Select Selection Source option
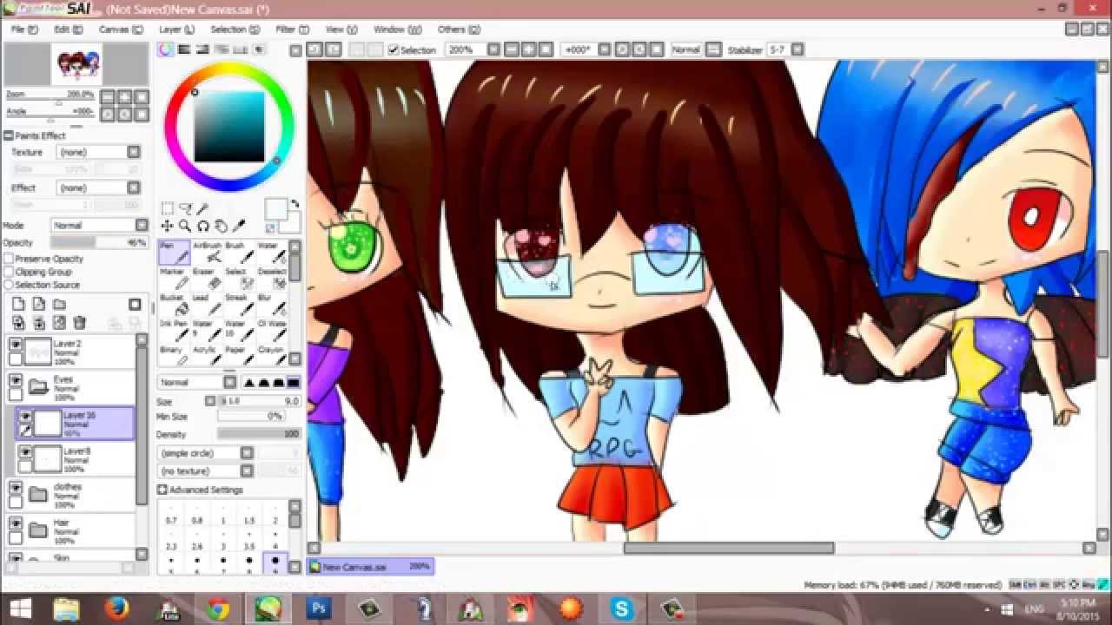The image size is (1112, 625). click(x=9, y=285)
